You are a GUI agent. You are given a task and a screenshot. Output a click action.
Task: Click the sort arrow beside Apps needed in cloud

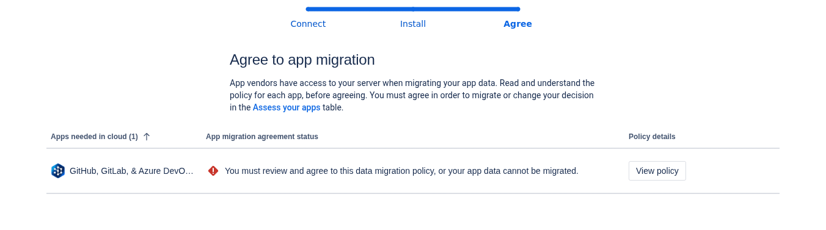click(x=147, y=137)
